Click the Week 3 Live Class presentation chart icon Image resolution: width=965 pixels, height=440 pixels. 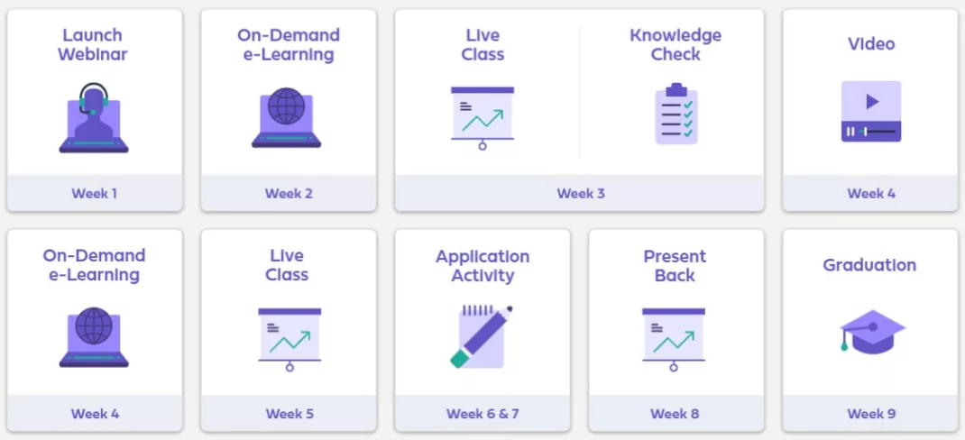click(x=482, y=118)
